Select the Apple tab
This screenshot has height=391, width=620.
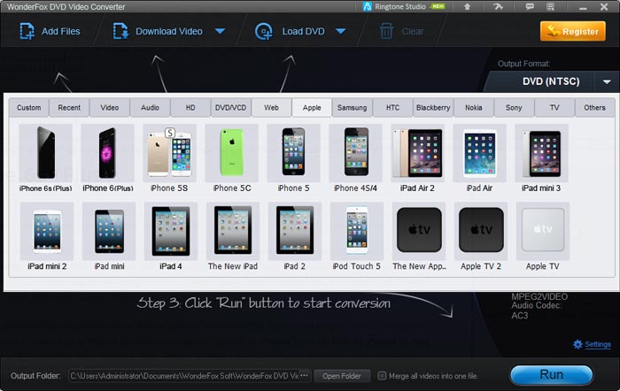point(312,108)
